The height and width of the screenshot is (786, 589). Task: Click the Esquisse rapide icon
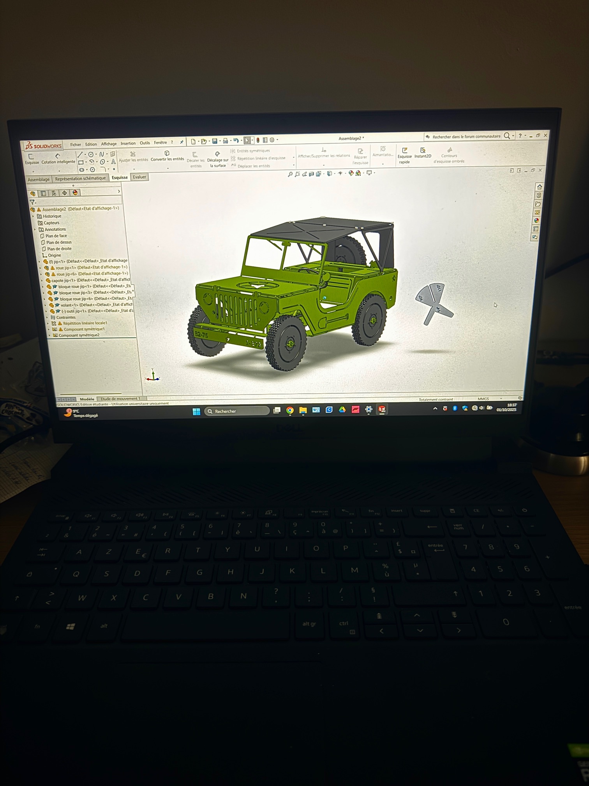pyautogui.click(x=404, y=156)
